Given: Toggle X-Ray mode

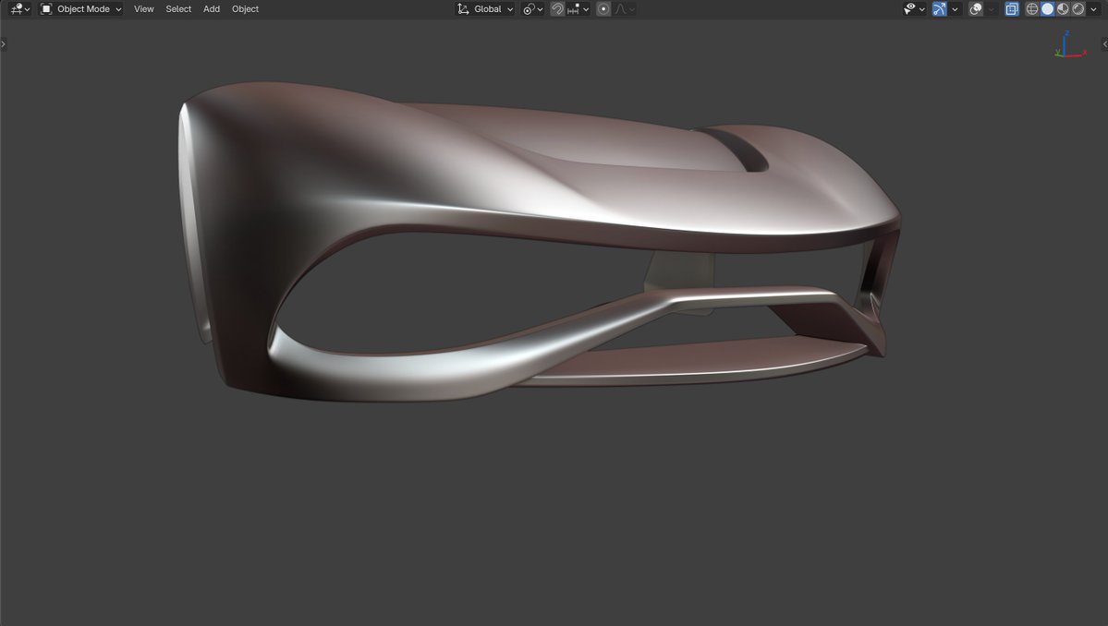Looking at the screenshot, I should (x=1012, y=8).
